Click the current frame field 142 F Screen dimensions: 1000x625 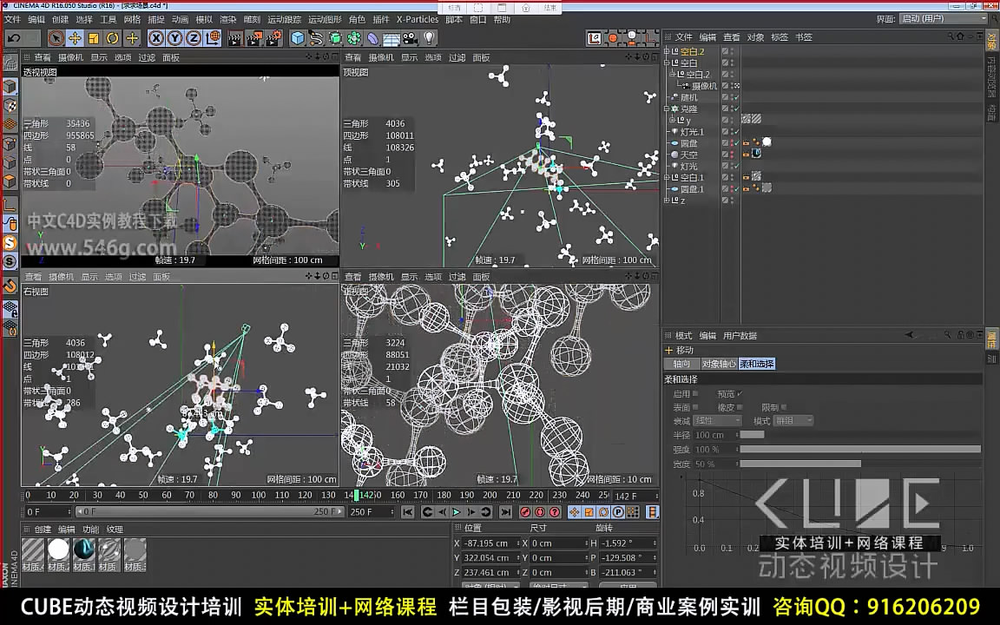tap(635, 497)
